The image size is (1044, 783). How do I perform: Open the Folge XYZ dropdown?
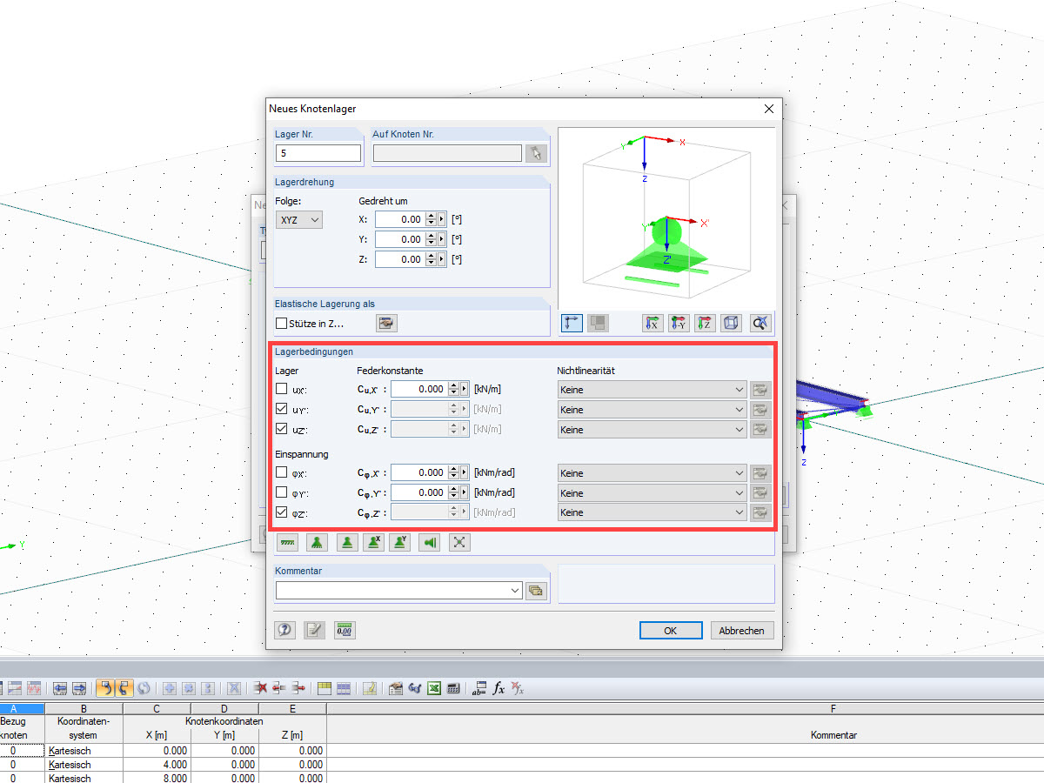(298, 220)
